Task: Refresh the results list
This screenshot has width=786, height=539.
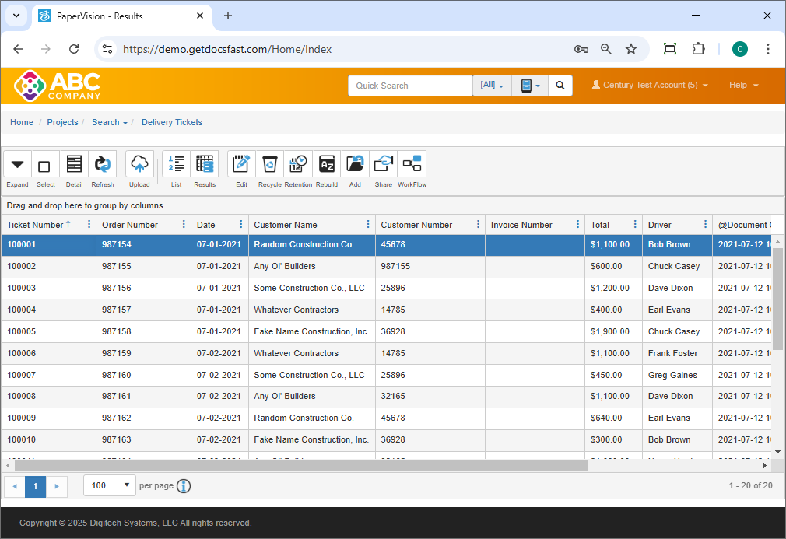Action: (x=103, y=165)
